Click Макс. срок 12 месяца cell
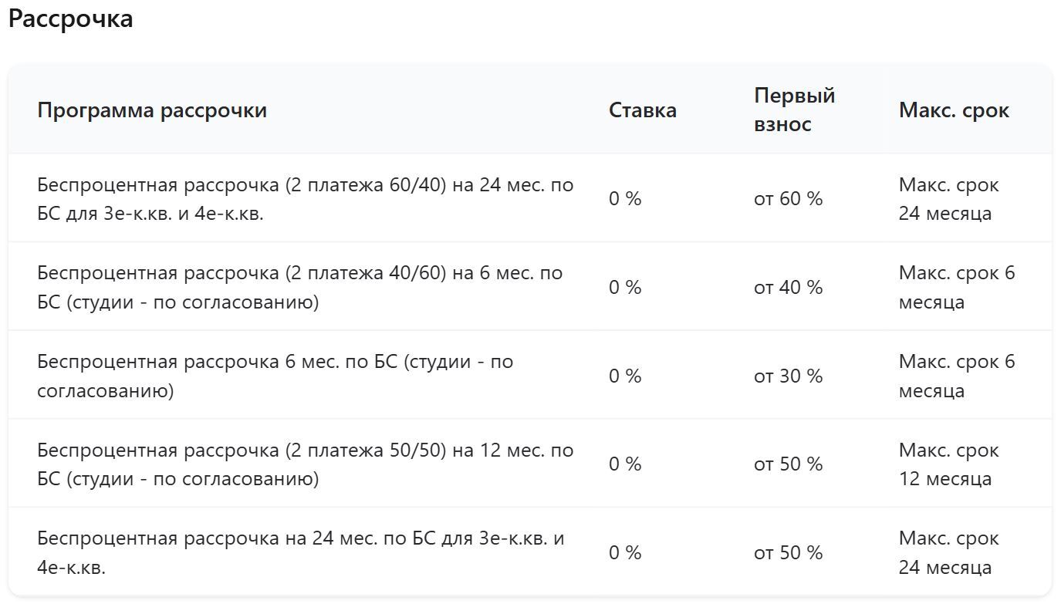 click(x=949, y=464)
